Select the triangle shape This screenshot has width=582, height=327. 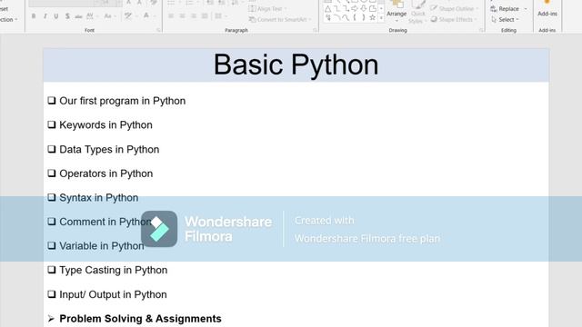pos(327,8)
